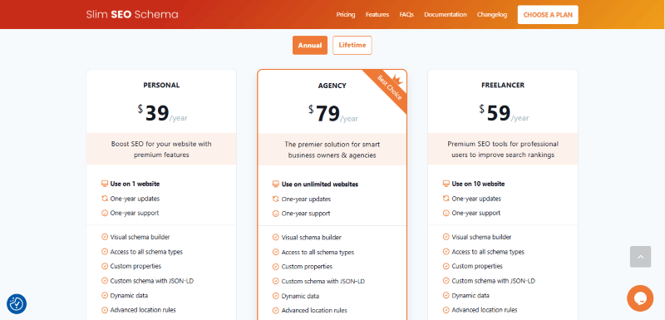
Task: Click monitor icon beside Use on 1 website
Action: (x=105, y=184)
